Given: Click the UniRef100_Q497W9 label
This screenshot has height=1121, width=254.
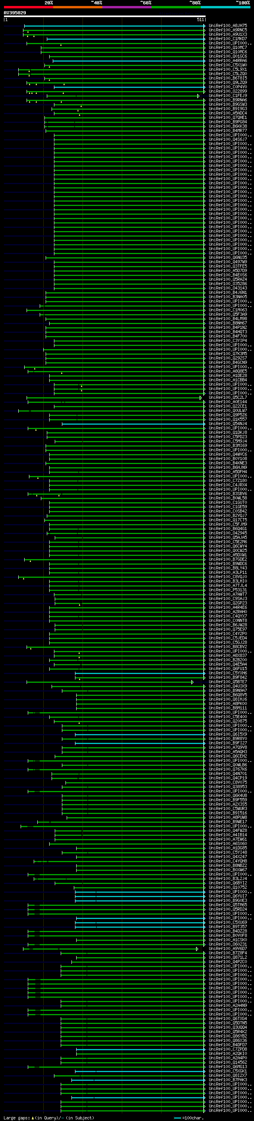Looking at the screenshot, I should click(228, 262).
